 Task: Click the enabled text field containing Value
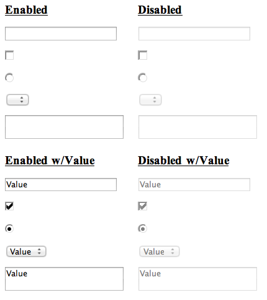click(61, 184)
